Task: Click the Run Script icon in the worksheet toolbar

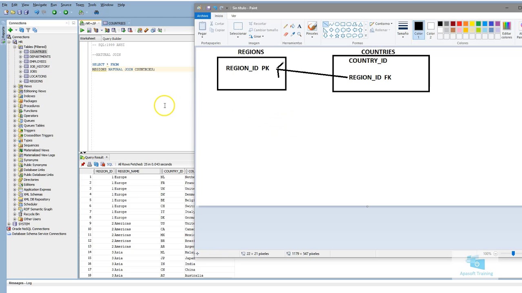Action: (89, 30)
